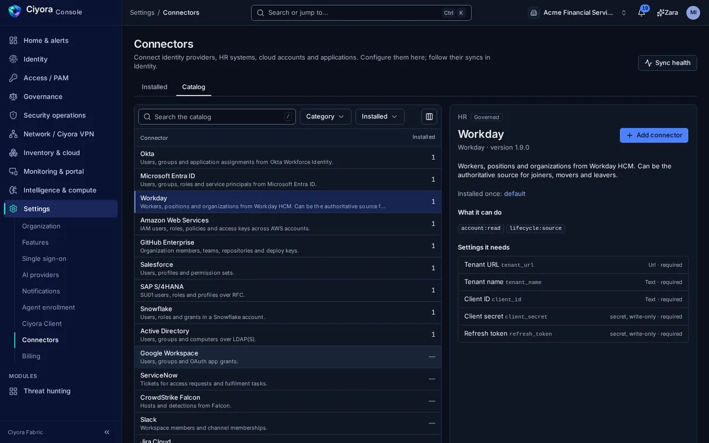Select the SAP S/4HANA row
This screenshot has height=443, width=709.
288,291
